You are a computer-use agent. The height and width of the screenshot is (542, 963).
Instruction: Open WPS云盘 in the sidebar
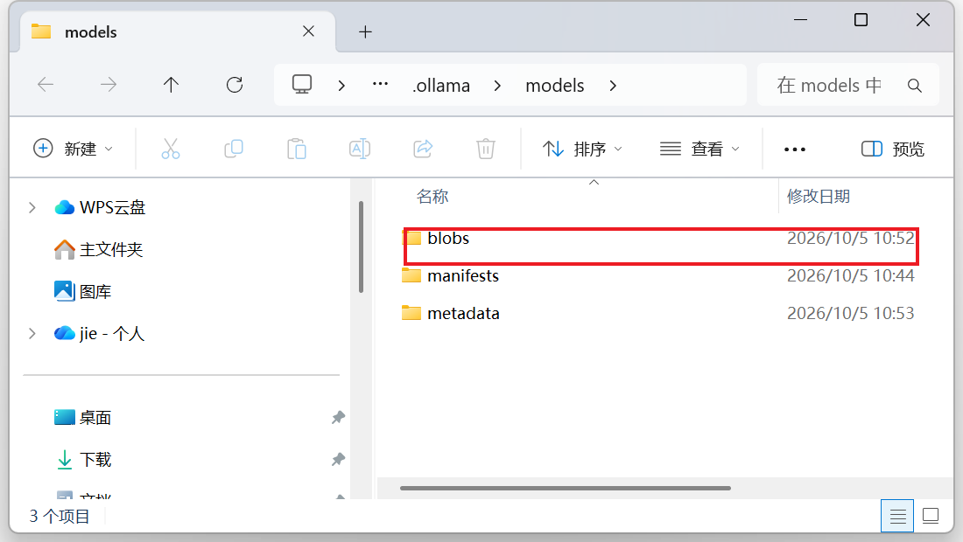point(100,208)
